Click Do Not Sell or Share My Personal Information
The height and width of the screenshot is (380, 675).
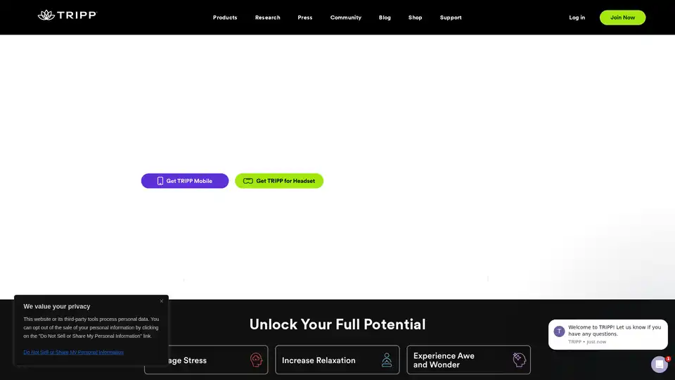[73, 352]
